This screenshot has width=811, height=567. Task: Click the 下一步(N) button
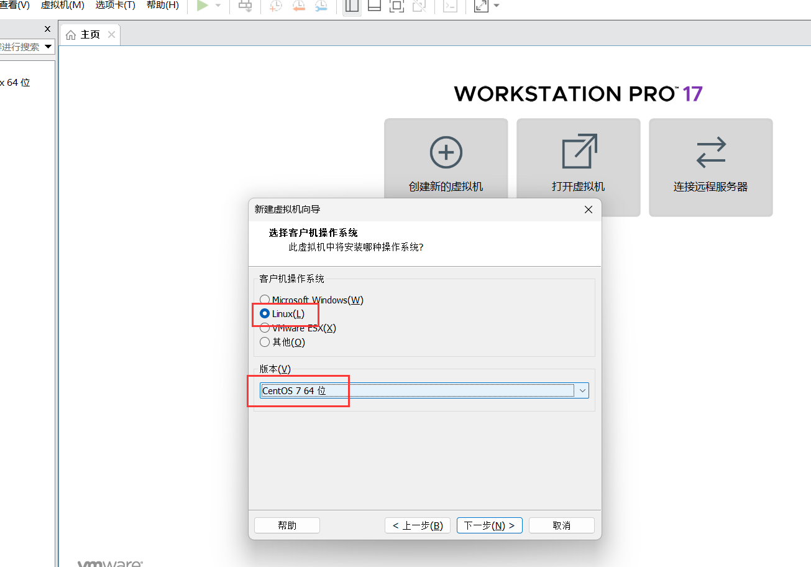(x=489, y=525)
